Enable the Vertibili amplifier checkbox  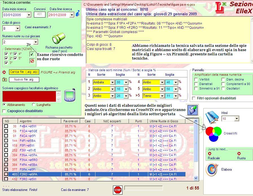(x=196, y=79)
